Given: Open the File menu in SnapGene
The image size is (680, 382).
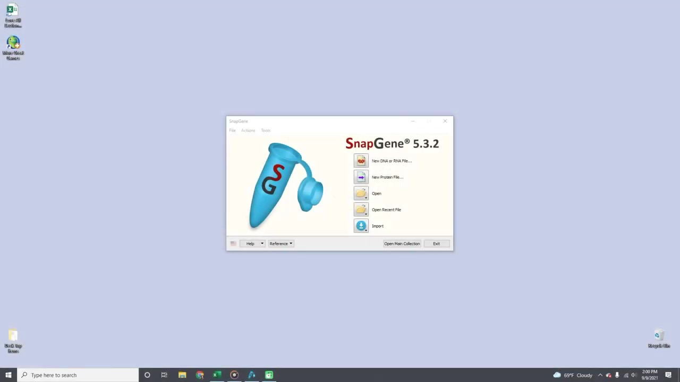Looking at the screenshot, I should pyautogui.click(x=232, y=131).
